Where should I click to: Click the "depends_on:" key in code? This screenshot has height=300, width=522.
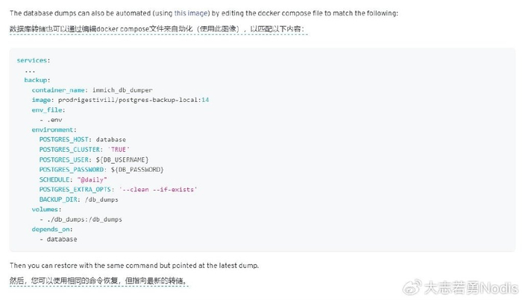point(51,229)
